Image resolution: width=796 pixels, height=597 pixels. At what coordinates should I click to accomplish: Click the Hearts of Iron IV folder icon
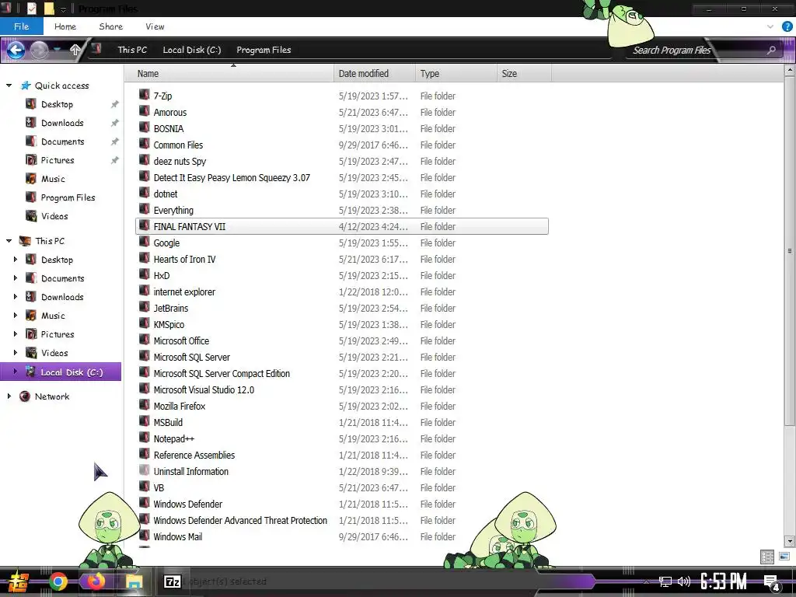pos(144,258)
